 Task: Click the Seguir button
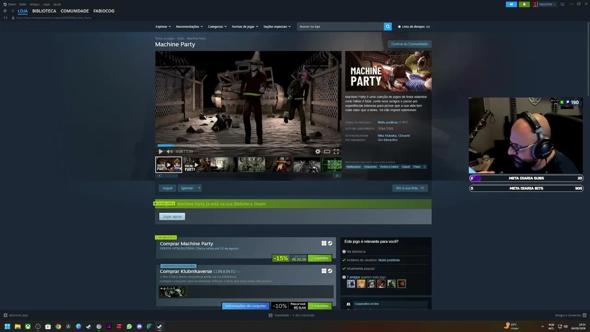point(167,188)
